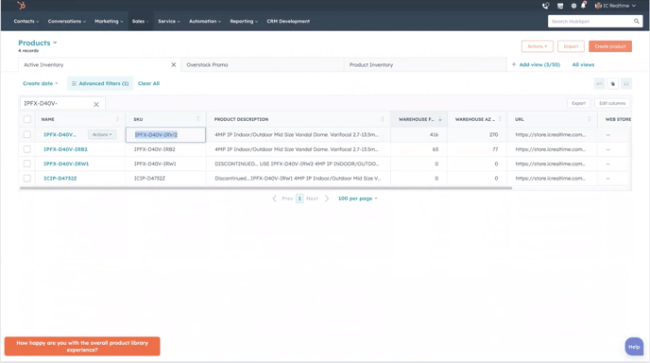Click Add view (3/50) link
The image size is (650, 363).
click(539, 64)
